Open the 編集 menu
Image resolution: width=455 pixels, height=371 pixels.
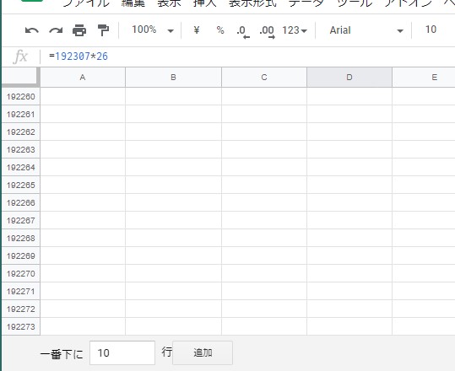[x=133, y=3]
